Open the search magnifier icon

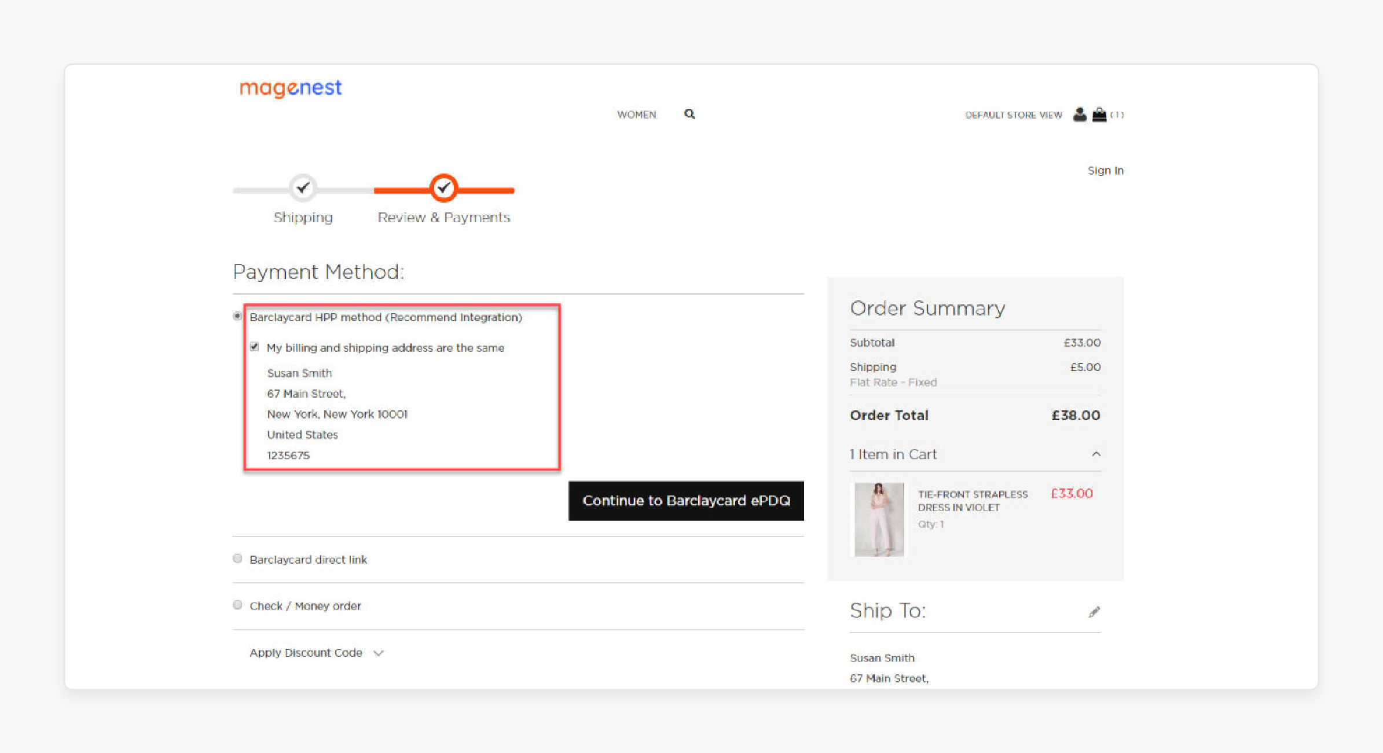click(x=689, y=114)
